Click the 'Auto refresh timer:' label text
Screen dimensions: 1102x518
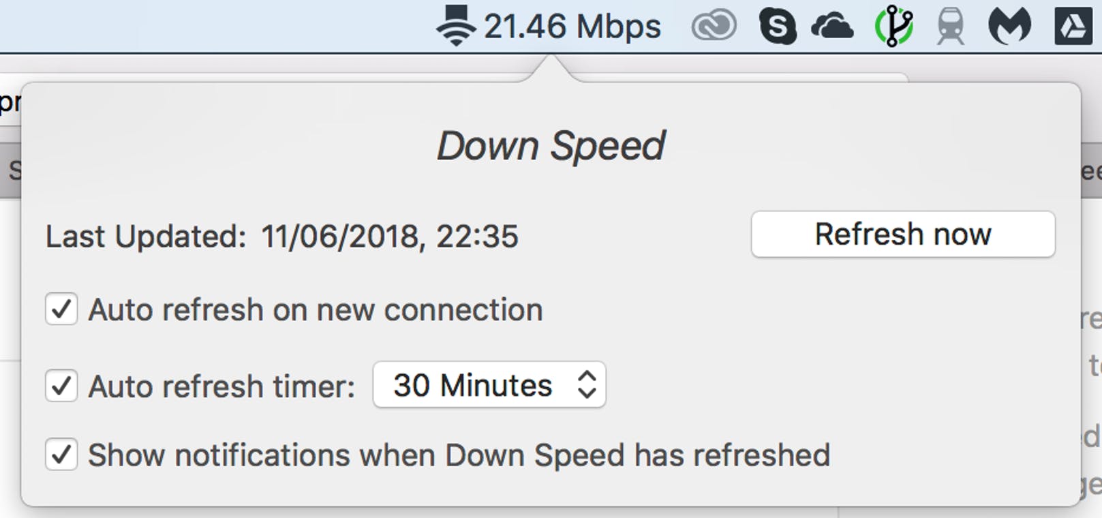click(x=221, y=386)
